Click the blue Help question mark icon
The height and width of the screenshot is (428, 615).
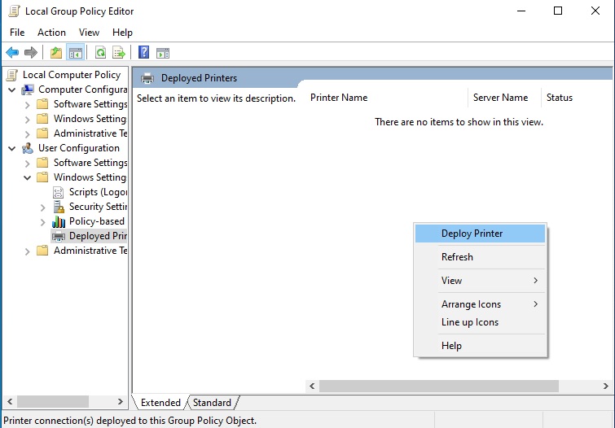144,52
